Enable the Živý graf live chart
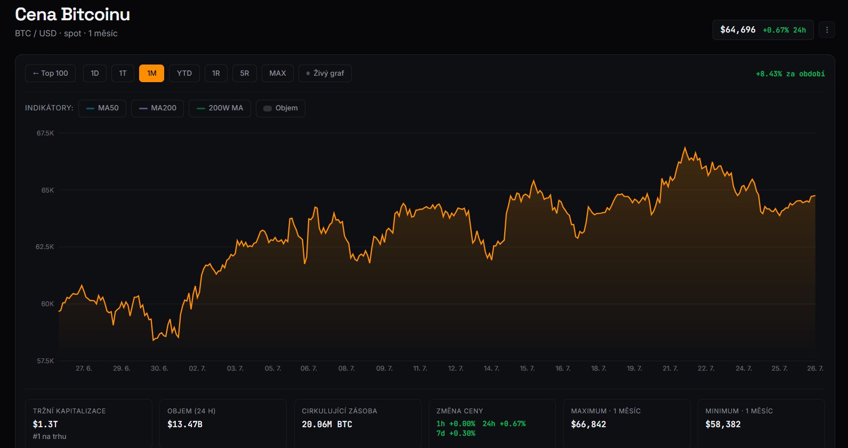 [325, 74]
